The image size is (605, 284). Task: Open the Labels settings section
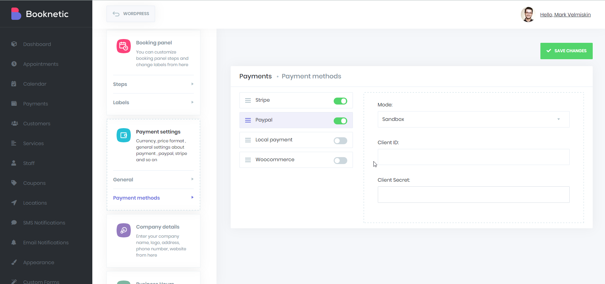[153, 103]
